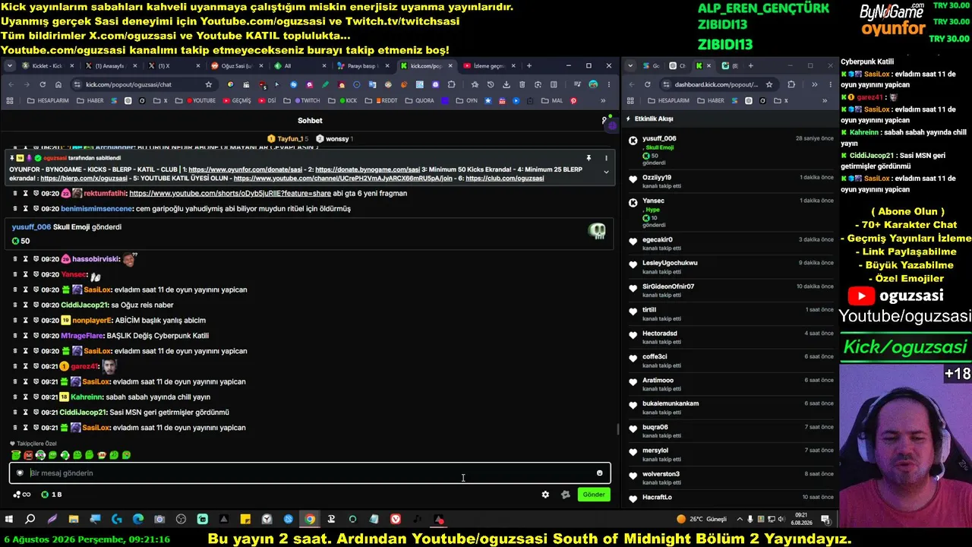
Task: Click the home button in chat browser
Action: click(x=59, y=84)
